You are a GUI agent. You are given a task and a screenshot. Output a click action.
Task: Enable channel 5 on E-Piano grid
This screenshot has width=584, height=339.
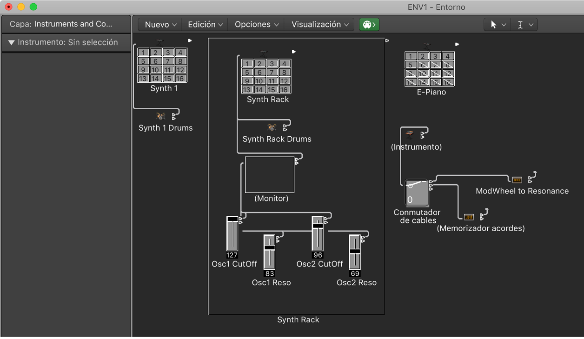pyautogui.click(x=410, y=65)
